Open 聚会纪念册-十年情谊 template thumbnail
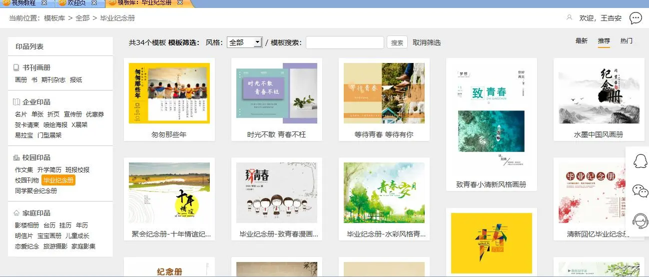 point(169,192)
